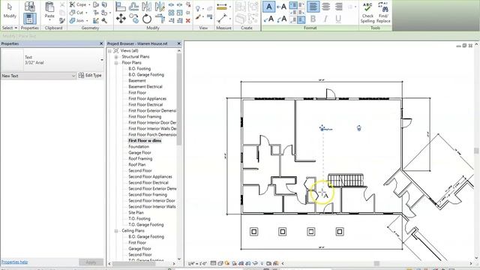Toggle Bold text formatting
Screen dimensions: 480x270
pyautogui.click(x=313, y=19)
